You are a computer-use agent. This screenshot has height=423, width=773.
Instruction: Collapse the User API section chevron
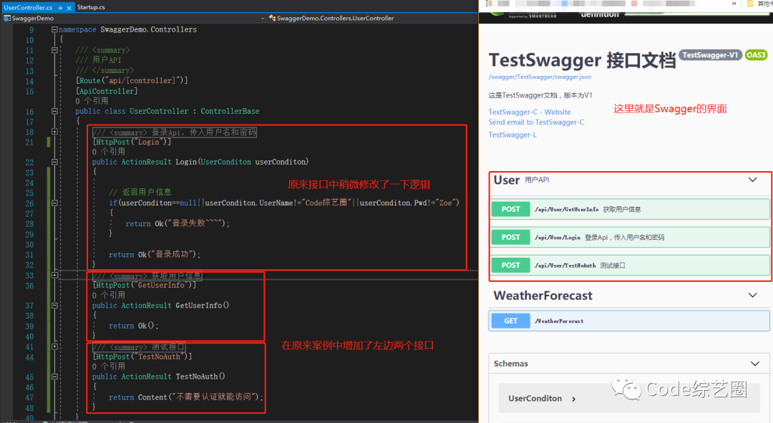click(x=752, y=180)
